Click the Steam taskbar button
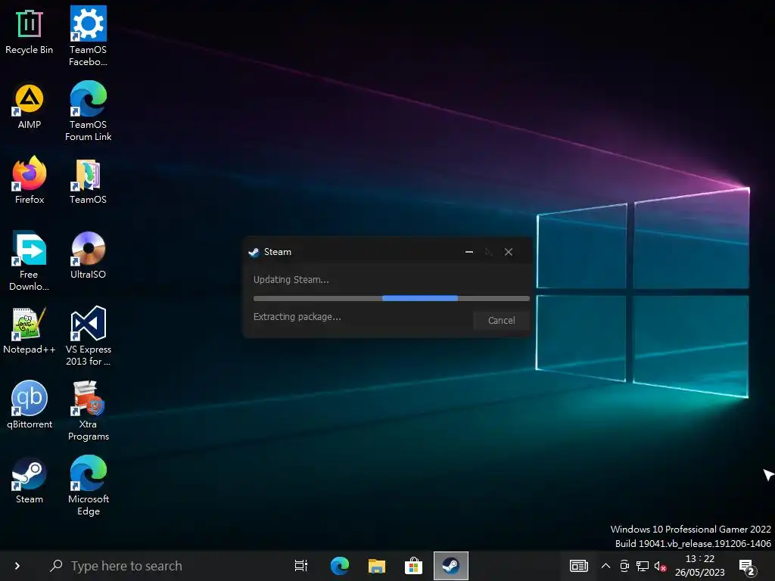Viewport: 775px width, 581px height. [451, 566]
